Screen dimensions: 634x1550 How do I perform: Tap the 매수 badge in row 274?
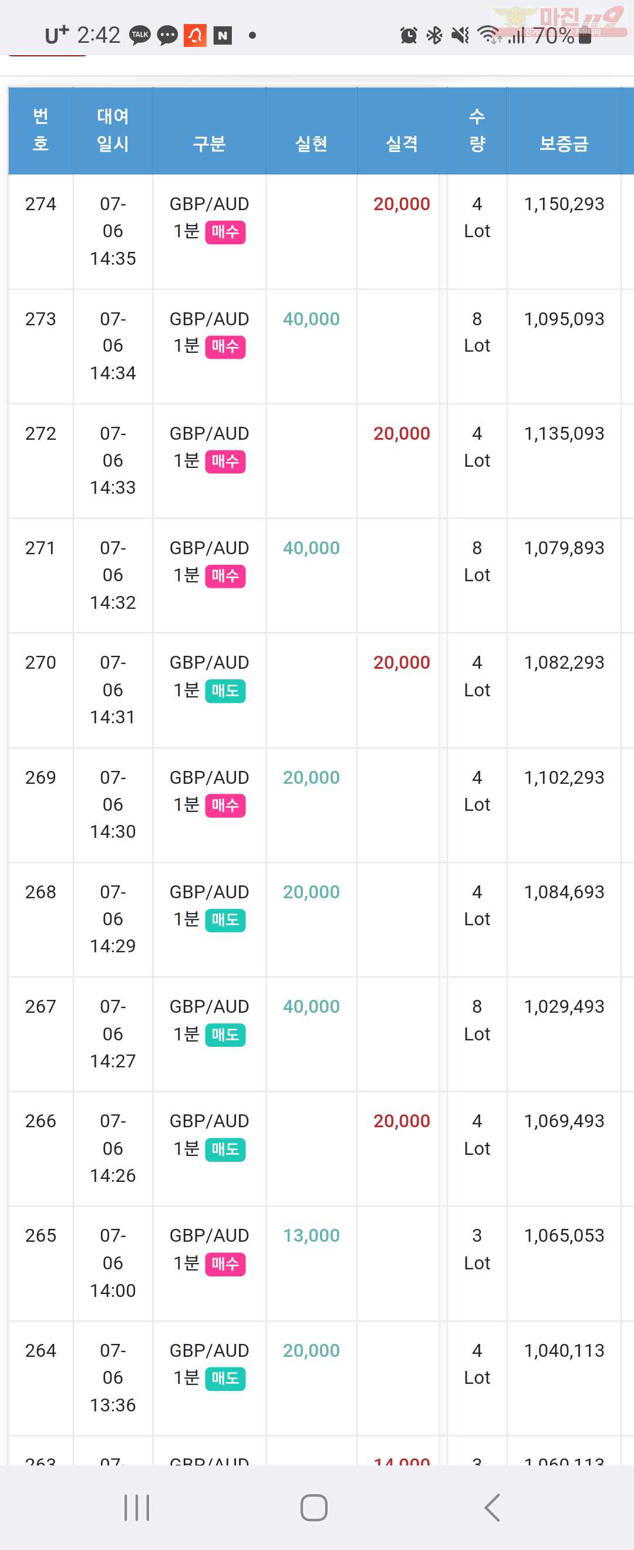click(x=225, y=232)
